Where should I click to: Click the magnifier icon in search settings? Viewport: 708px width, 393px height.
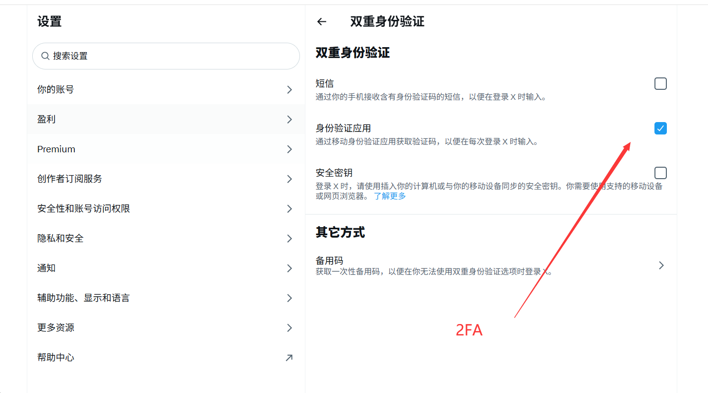45,56
